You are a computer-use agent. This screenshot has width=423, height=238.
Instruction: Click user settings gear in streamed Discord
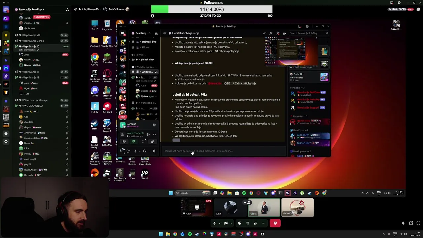click(x=154, y=151)
